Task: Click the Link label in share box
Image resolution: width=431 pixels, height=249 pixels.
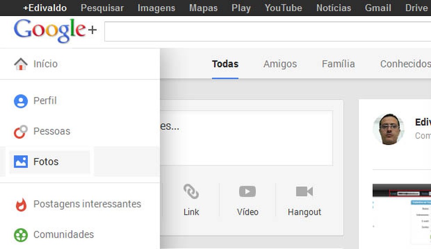Action: point(191,212)
